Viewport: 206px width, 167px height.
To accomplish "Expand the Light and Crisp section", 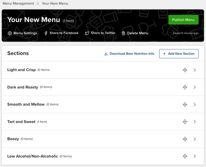I will pyautogui.click(x=194, y=70).
